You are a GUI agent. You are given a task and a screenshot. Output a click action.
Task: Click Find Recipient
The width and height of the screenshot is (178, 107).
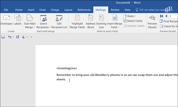(169, 21)
